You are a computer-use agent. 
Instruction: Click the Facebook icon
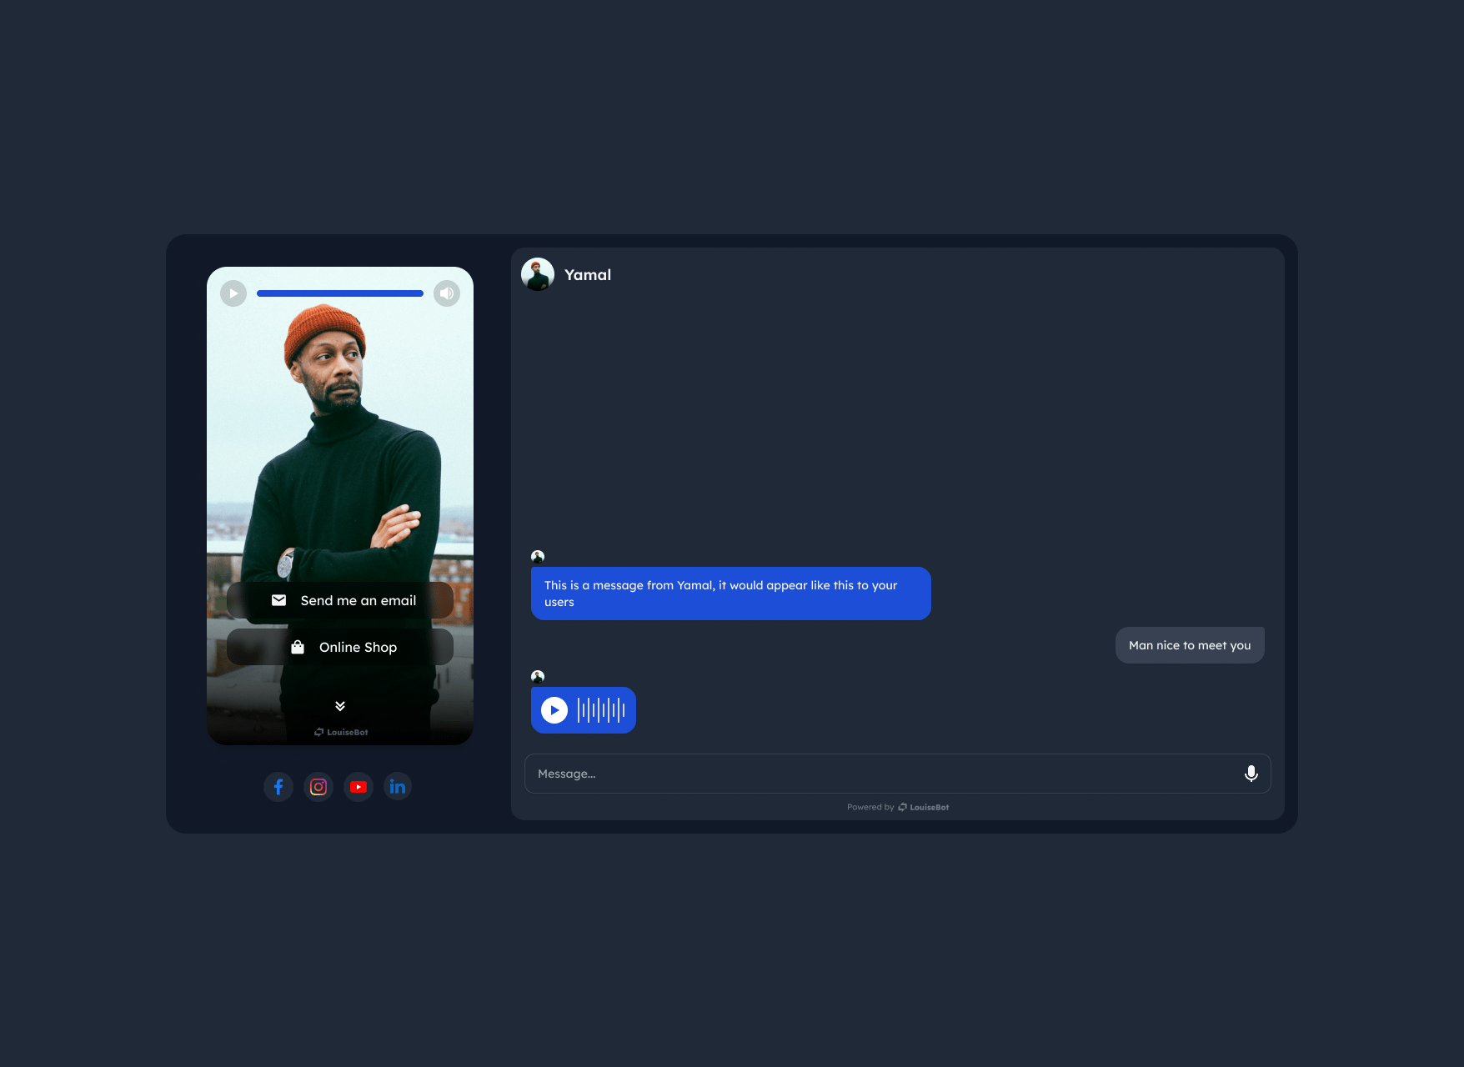(x=278, y=786)
